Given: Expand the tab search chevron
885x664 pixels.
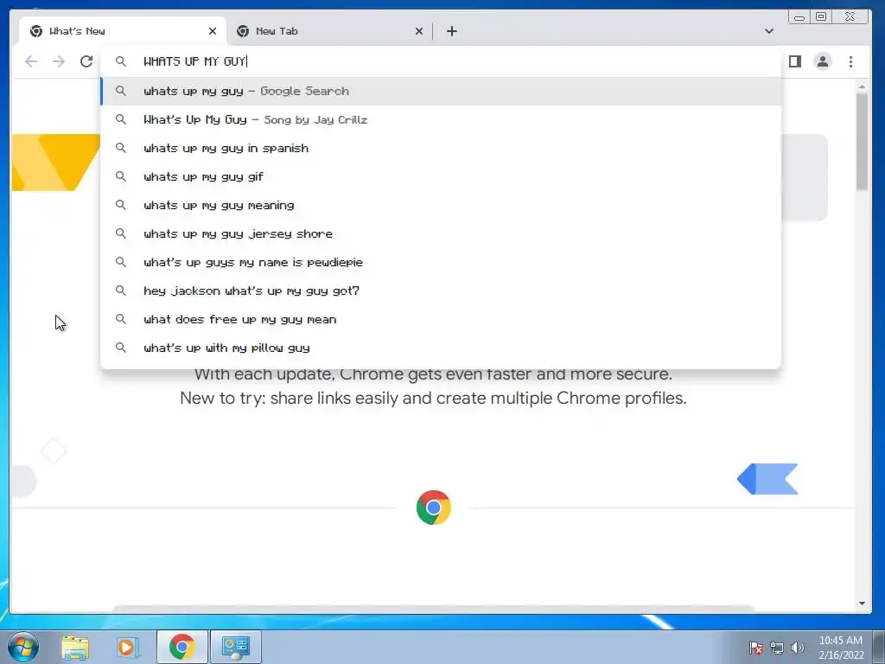Looking at the screenshot, I should [768, 31].
